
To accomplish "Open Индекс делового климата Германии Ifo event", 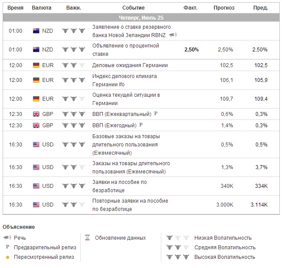I will coord(125,80).
